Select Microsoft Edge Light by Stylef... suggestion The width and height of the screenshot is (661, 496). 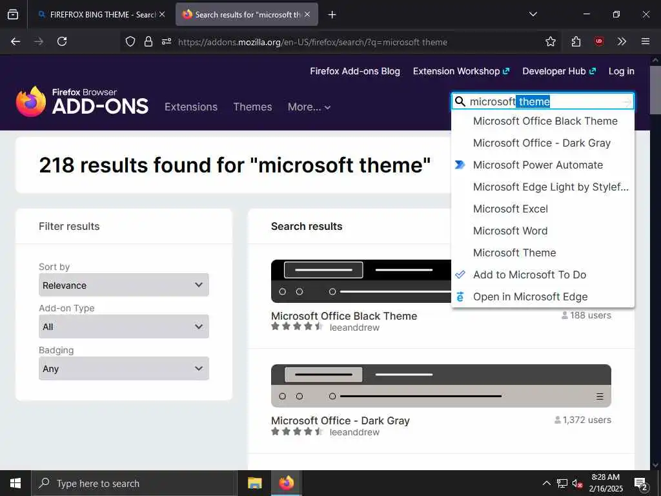(x=542, y=187)
